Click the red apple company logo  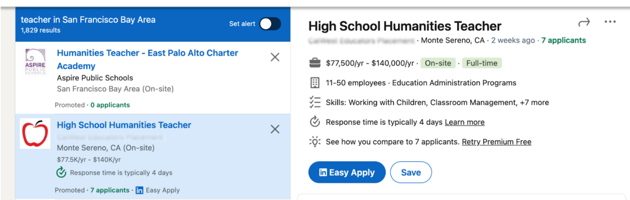[35, 133]
